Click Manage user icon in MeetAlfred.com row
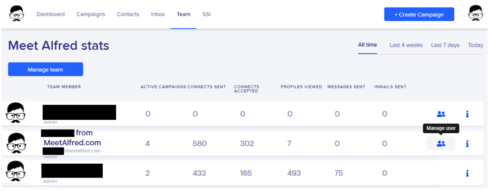The height and width of the screenshot is (191, 489). pos(441,144)
